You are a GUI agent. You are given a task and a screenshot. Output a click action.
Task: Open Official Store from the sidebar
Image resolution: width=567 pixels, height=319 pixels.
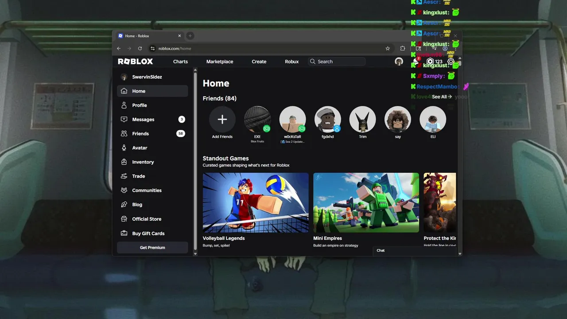coord(152,219)
